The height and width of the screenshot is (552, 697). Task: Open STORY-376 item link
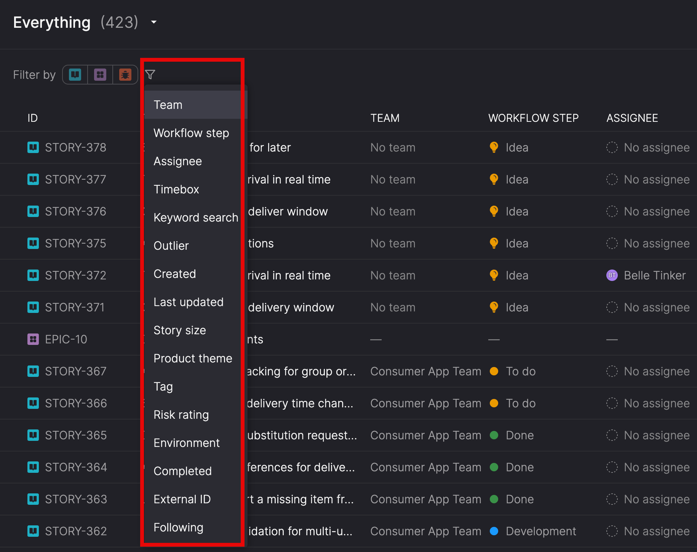click(x=75, y=211)
